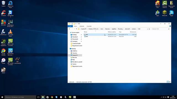Switch to large icons view in status bar
The height and width of the screenshot is (99, 177).
tap(170, 82)
